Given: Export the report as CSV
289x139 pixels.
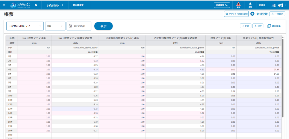Looking at the screenshot, I should (x=258, y=26).
